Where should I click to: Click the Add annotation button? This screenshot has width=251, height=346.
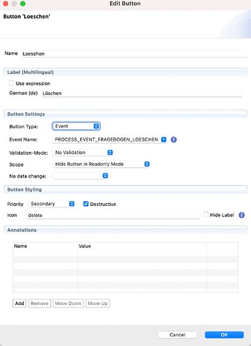coord(19,303)
